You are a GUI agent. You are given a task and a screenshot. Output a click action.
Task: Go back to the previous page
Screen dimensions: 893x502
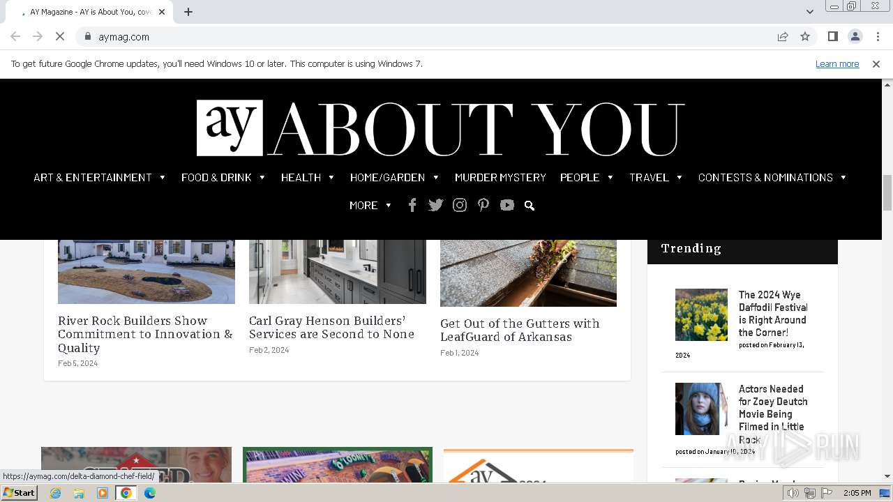[15, 36]
